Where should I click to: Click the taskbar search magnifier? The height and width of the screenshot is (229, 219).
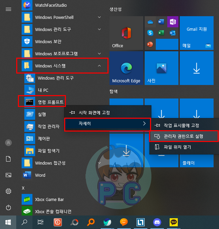tap(24, 222)
